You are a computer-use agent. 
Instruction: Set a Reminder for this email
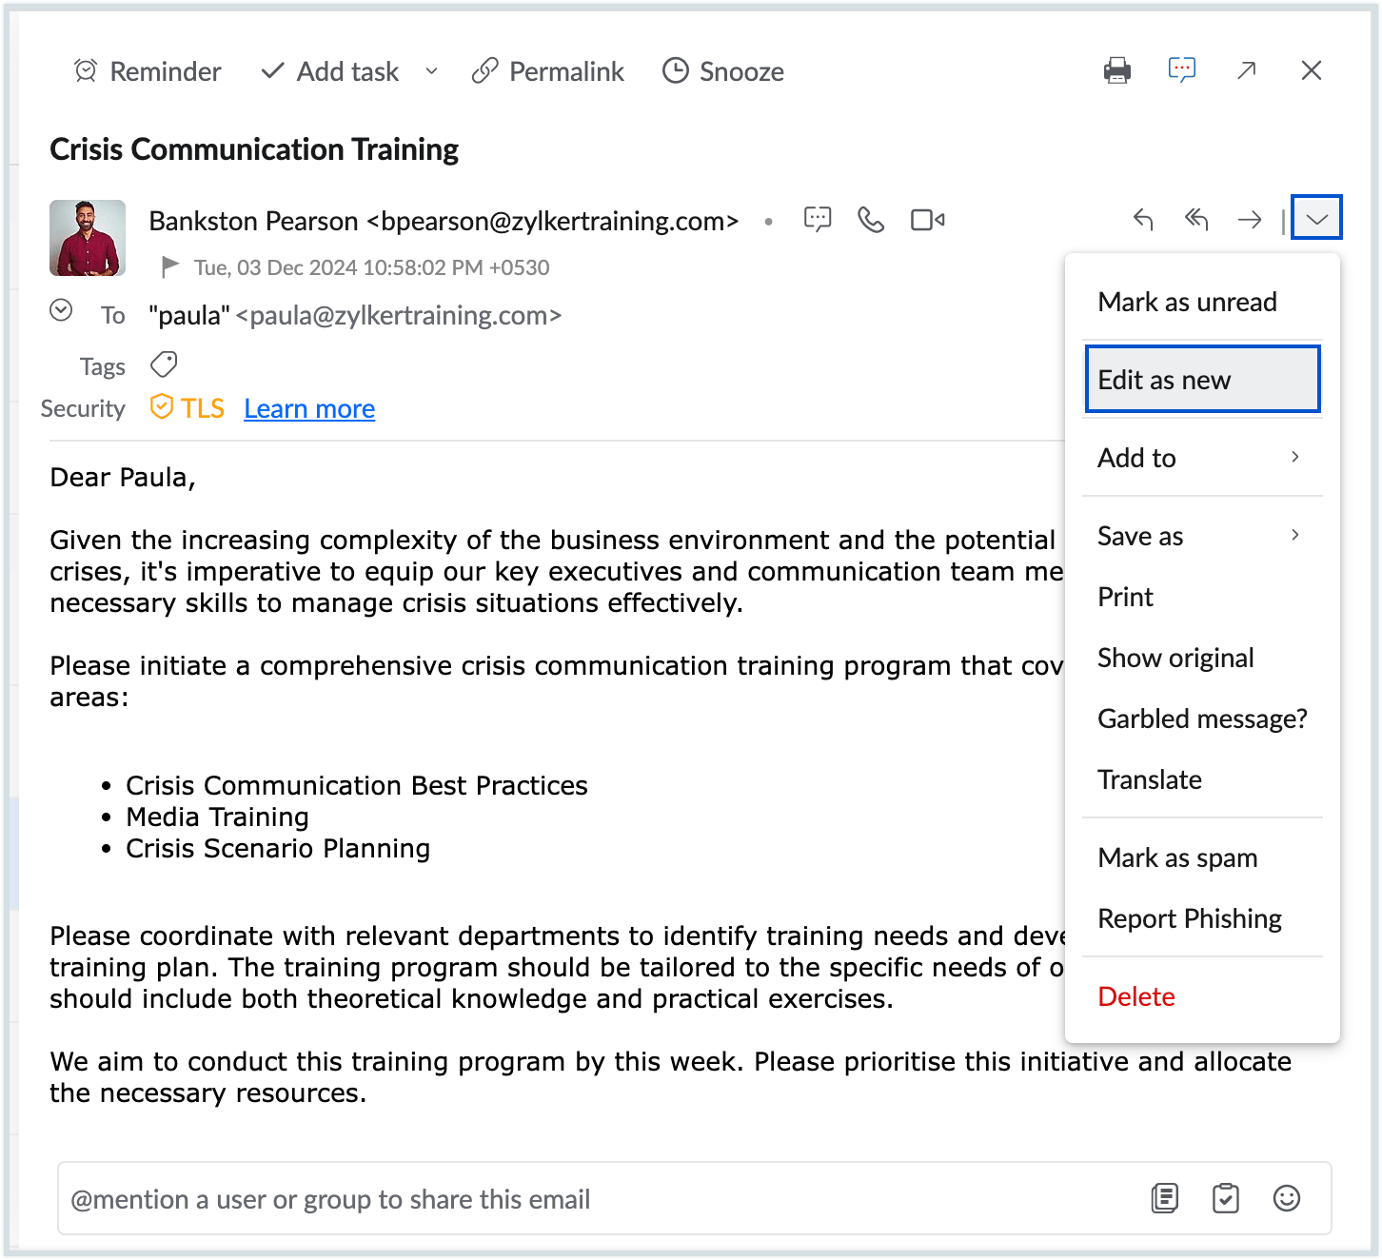pos(148,71)
